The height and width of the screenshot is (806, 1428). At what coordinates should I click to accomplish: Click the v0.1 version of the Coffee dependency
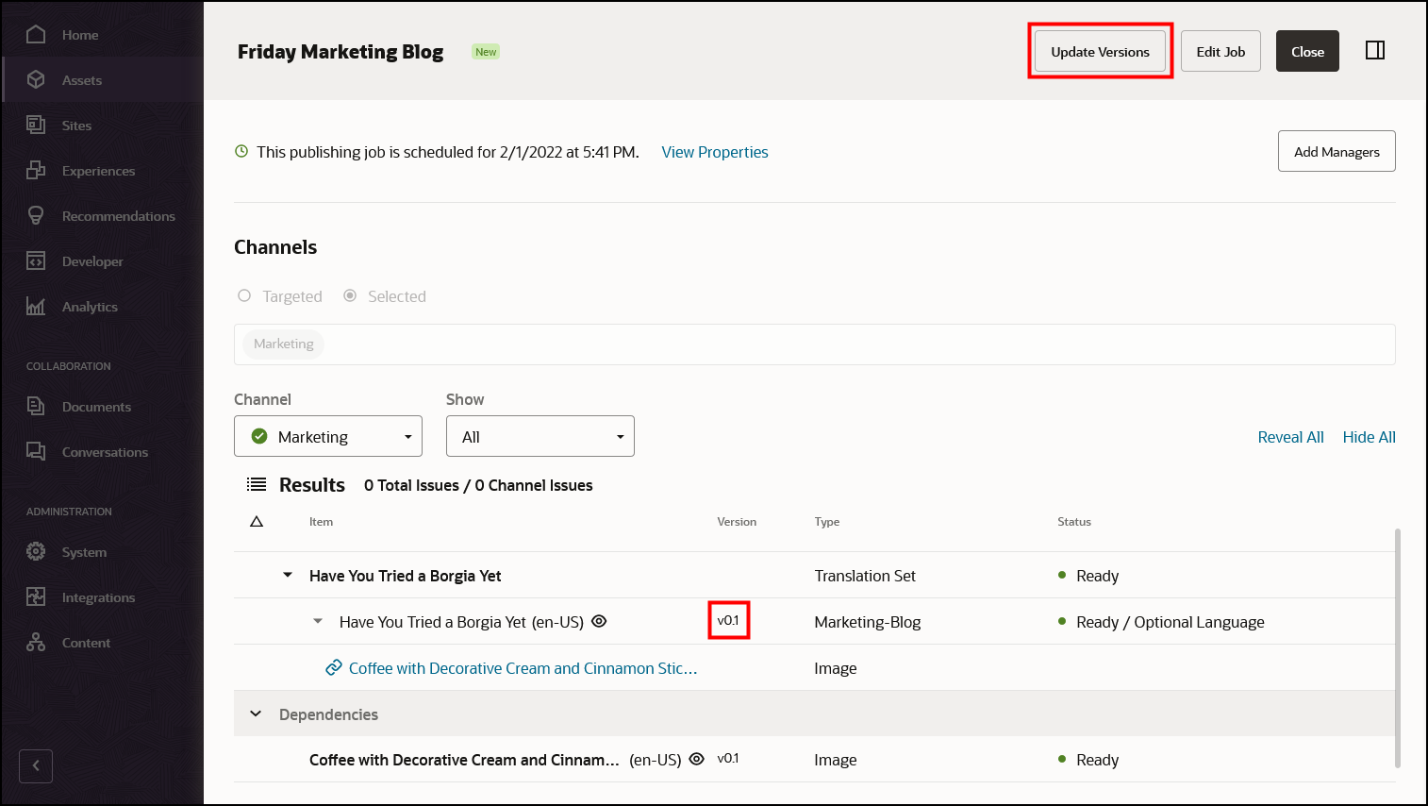pos(728,758)
